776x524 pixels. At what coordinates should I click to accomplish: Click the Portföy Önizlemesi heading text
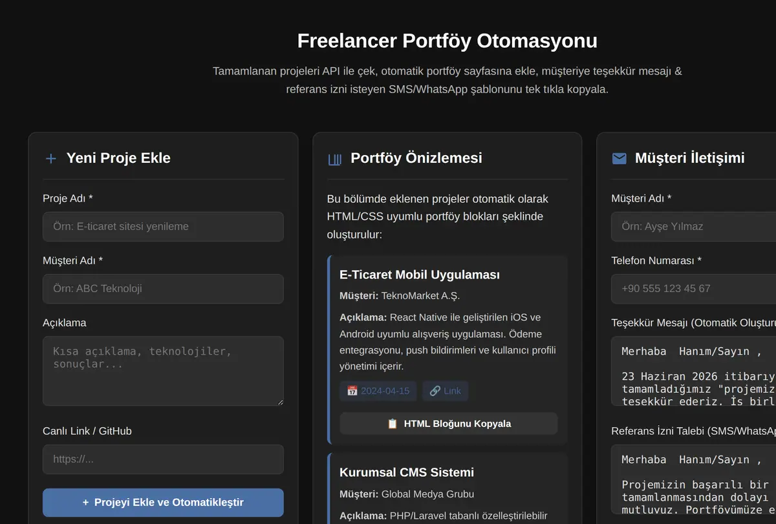point(416,158)
